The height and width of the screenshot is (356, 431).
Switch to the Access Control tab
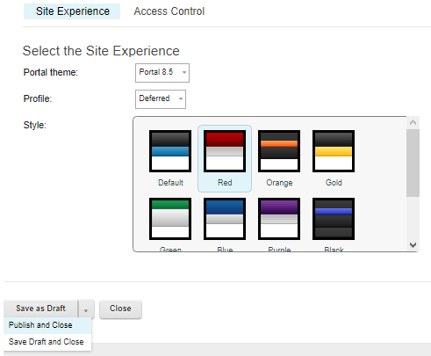[x=169, y=11]
